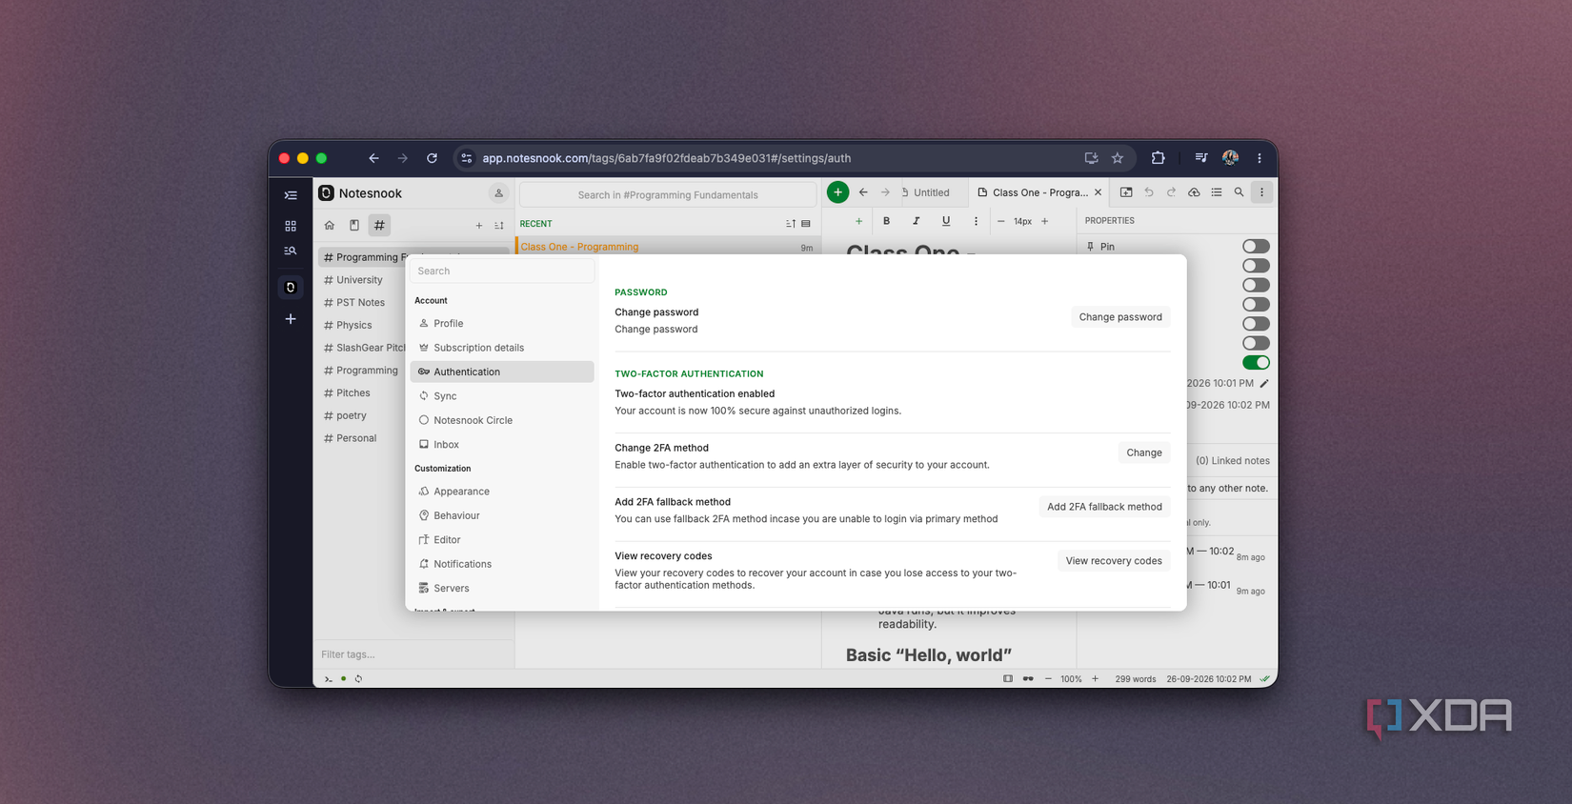Select Authentication in settings sidebar
1572x804 pixels.
tap(502, 372)
